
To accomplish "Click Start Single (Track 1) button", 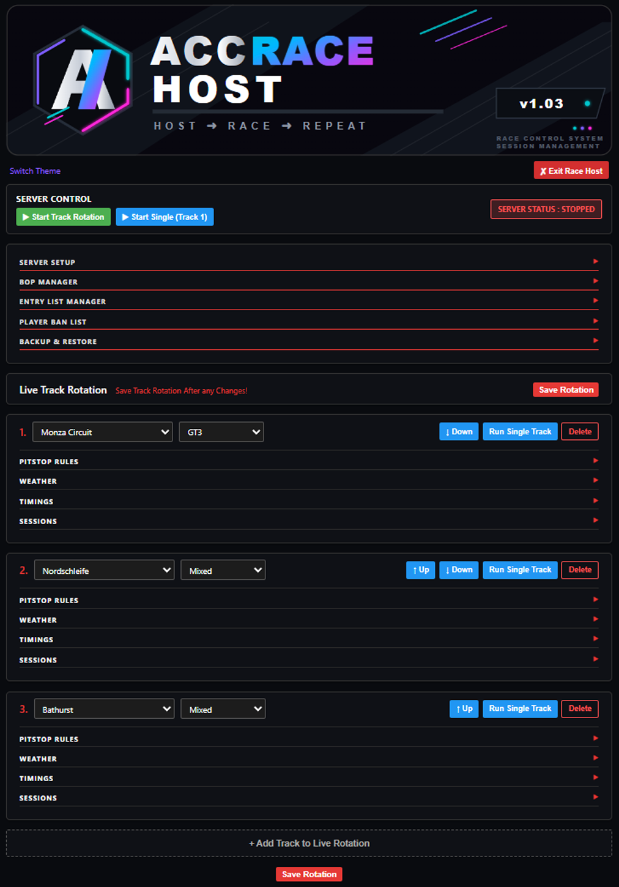I will [x=165, y=217].
